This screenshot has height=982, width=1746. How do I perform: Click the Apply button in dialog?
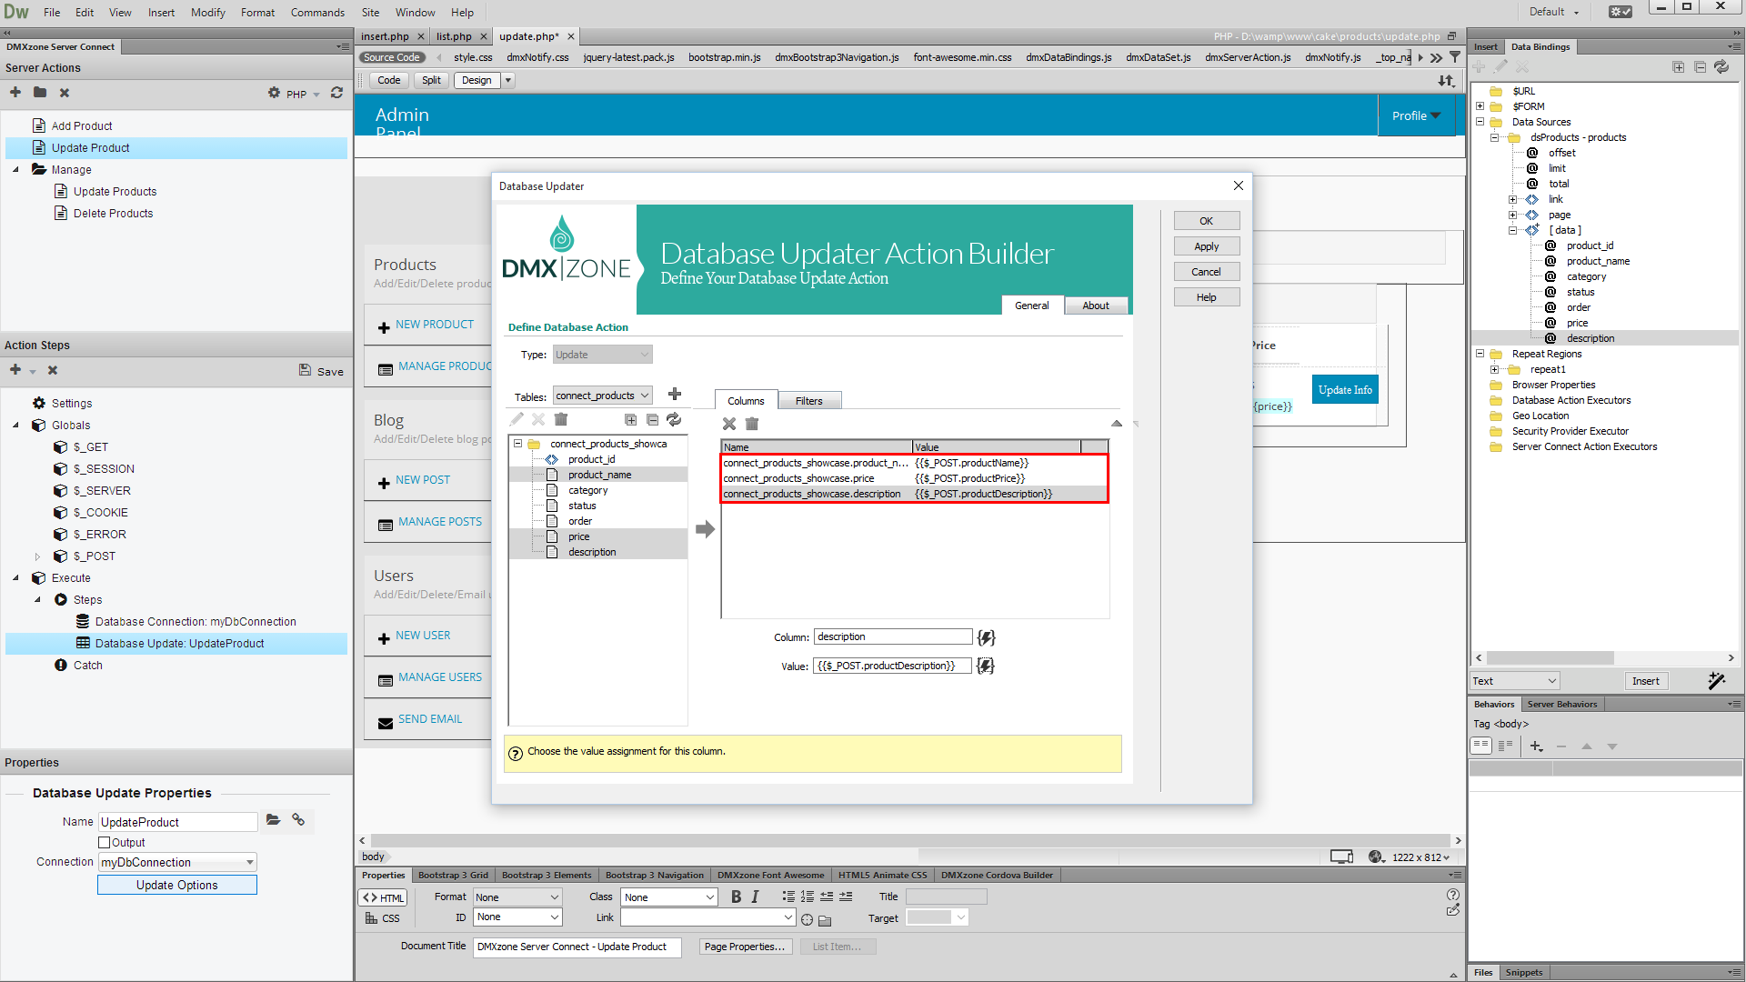click(1206, 246)
